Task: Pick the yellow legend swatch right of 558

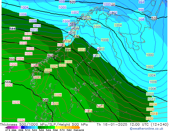Action: 57,127
